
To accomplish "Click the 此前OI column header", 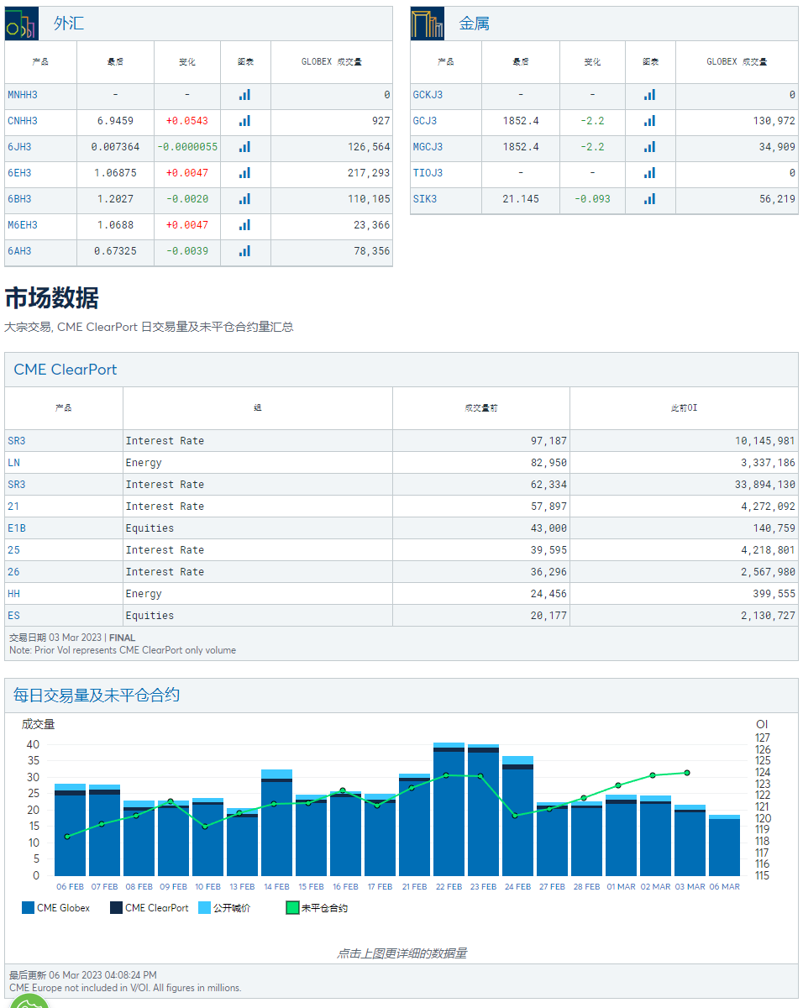I will 684,408.
